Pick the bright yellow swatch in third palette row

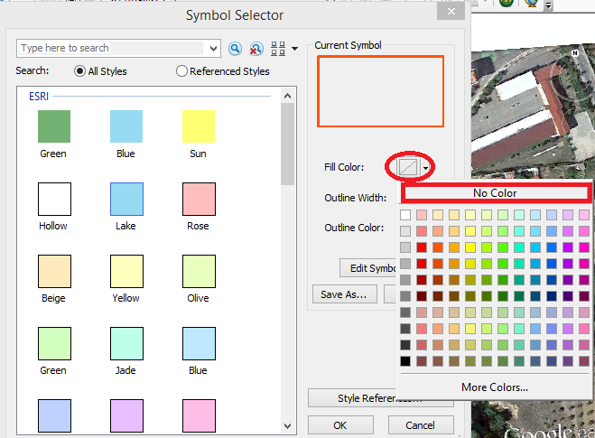470,247
